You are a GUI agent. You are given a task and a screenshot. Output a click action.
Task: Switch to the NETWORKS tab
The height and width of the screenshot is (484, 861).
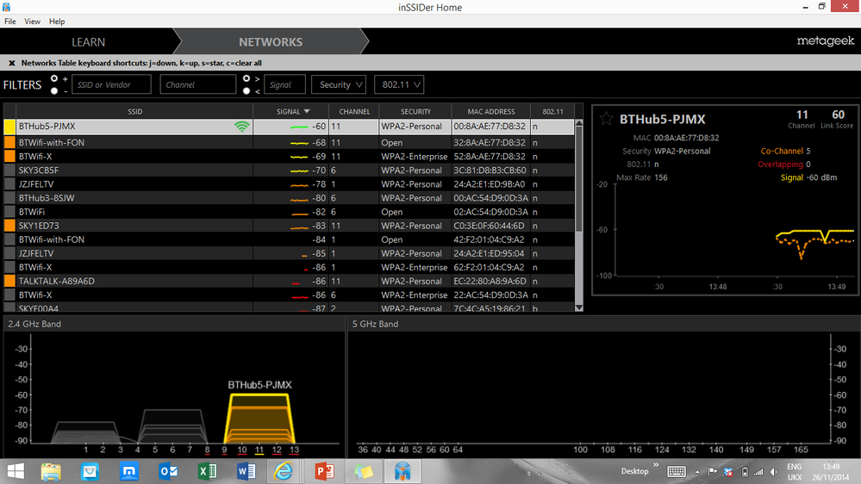pyautogui.click(x=270, y=41)
